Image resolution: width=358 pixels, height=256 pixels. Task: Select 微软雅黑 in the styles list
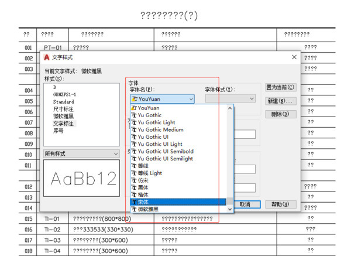63,116
